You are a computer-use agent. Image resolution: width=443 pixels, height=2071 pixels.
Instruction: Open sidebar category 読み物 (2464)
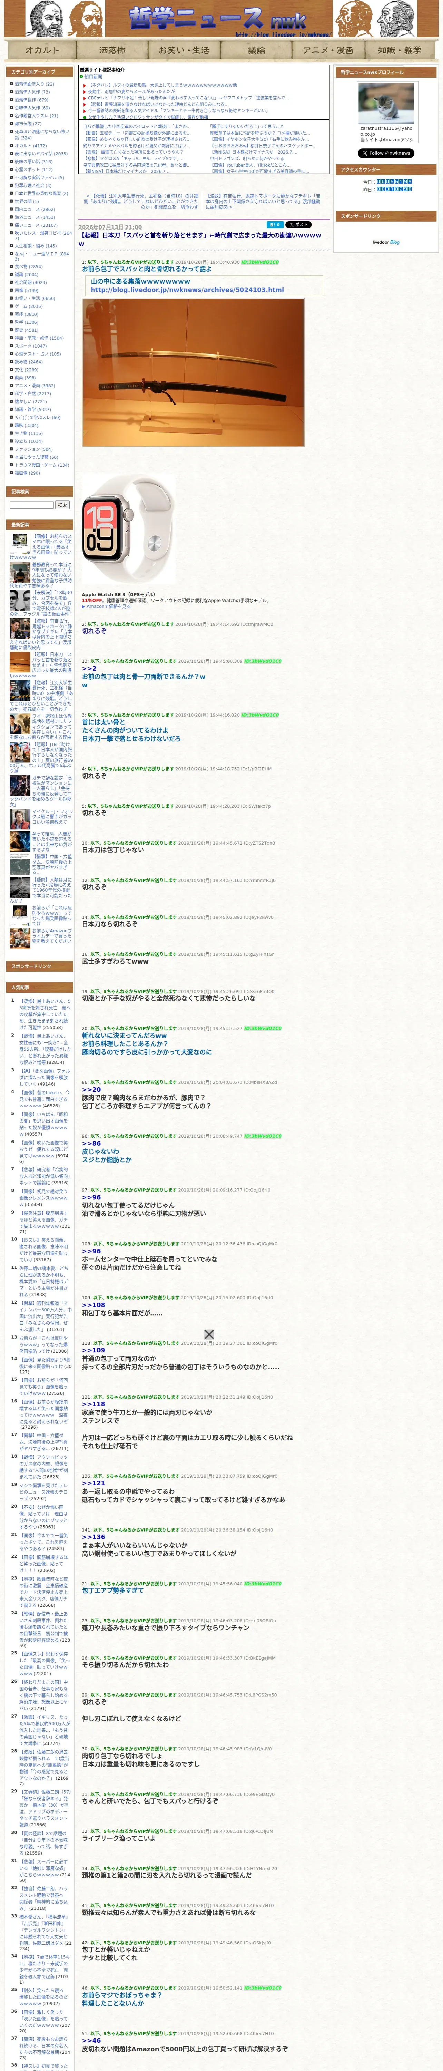click(28, 362)
